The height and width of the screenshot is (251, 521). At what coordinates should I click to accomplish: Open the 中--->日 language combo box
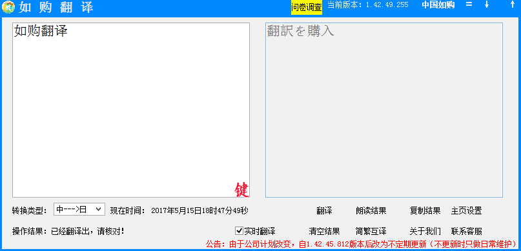79,209
